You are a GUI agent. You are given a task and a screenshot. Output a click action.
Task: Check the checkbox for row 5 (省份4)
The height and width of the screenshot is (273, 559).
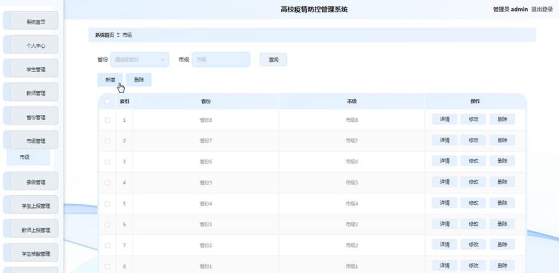107,203
